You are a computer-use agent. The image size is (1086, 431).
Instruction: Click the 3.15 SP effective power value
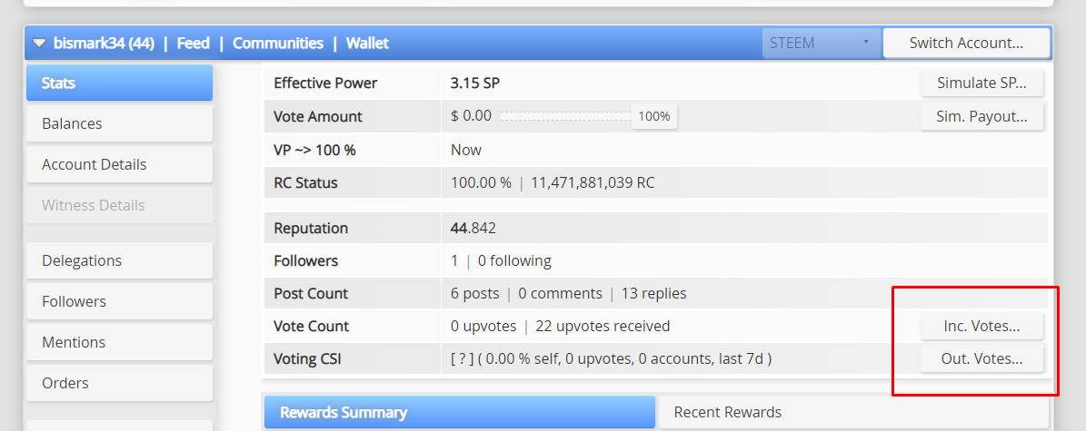[475, 83]
